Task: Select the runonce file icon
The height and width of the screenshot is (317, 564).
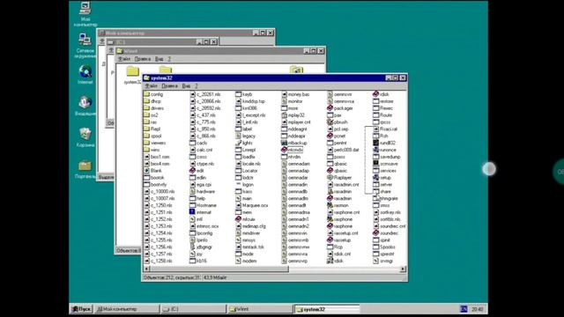Action: click(x=376, y=150)
